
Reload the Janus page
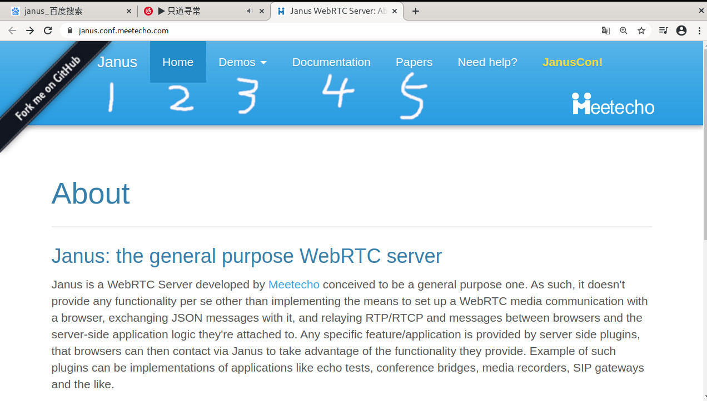click(48, 31)
